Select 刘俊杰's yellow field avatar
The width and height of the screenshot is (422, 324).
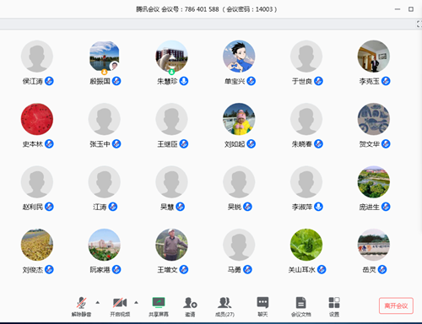tap(37, 245)
